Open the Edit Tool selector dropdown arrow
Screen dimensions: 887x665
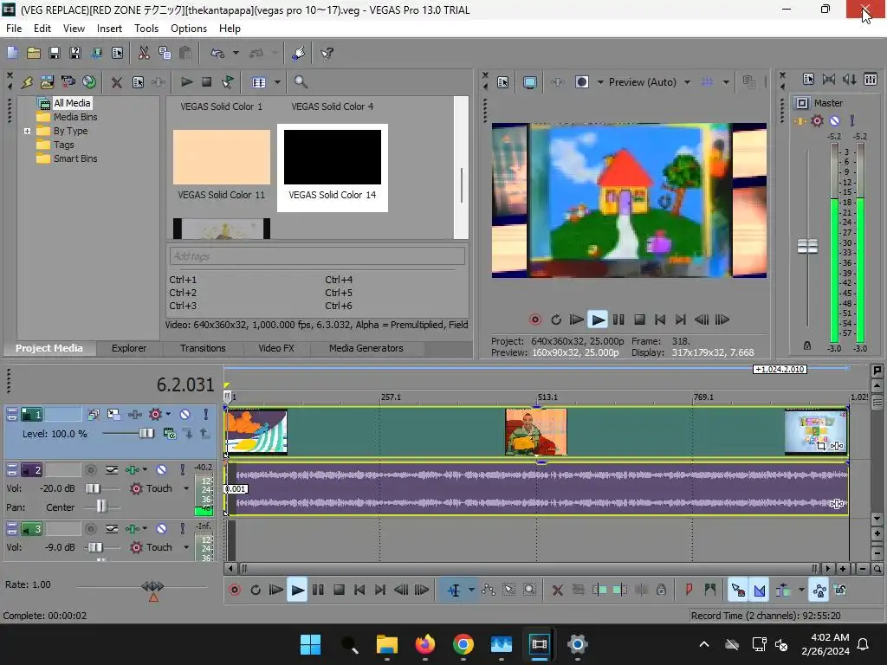click(470, 591)
